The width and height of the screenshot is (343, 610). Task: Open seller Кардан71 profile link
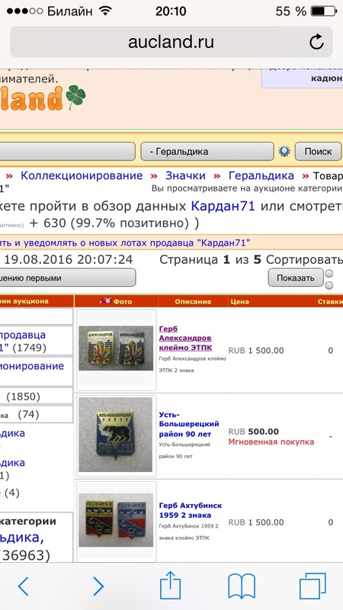click(223, 206)
